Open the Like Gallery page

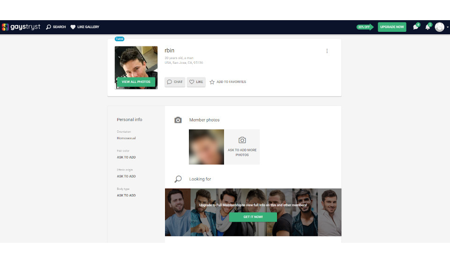[85, 27]
